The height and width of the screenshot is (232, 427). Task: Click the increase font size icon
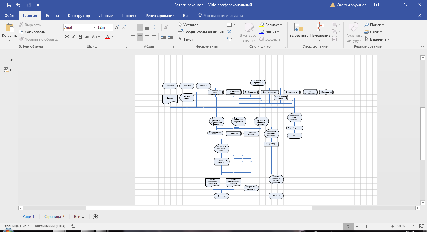click(117, 27)
